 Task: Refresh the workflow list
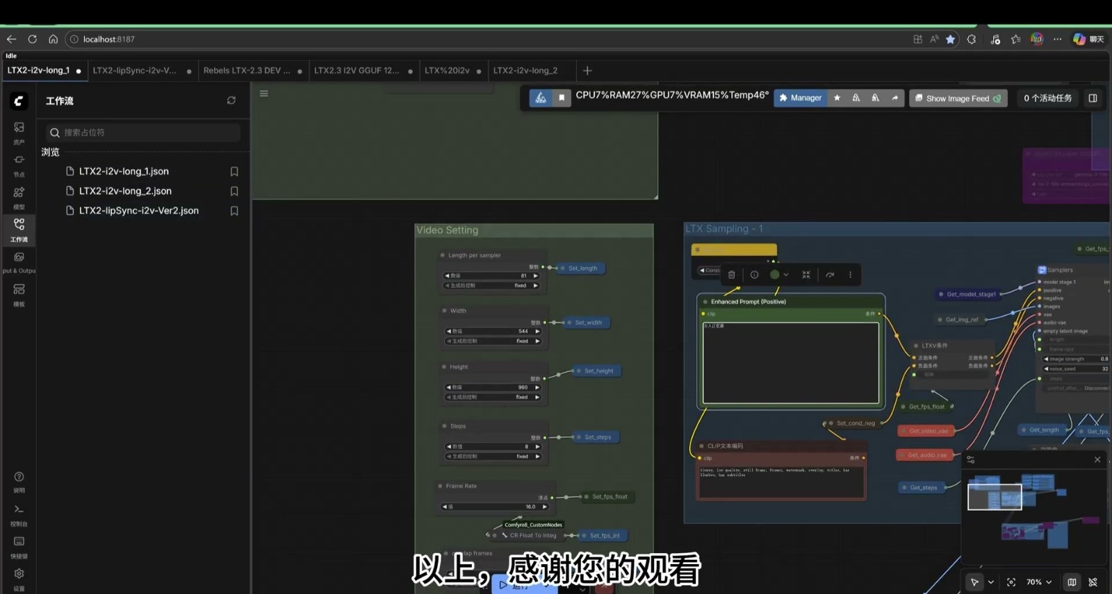click(x=231, y=101)
